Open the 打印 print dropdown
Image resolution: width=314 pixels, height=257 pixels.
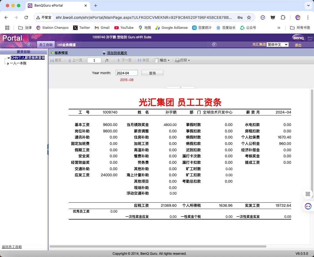[x=182, y=60]
